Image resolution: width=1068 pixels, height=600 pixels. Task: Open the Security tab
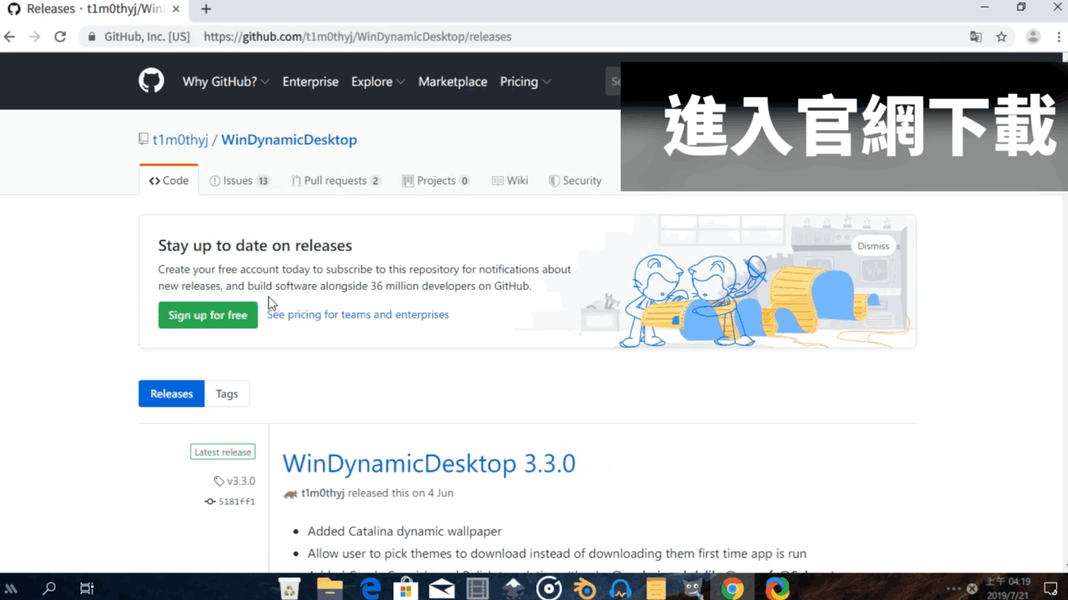click(575, 180)
